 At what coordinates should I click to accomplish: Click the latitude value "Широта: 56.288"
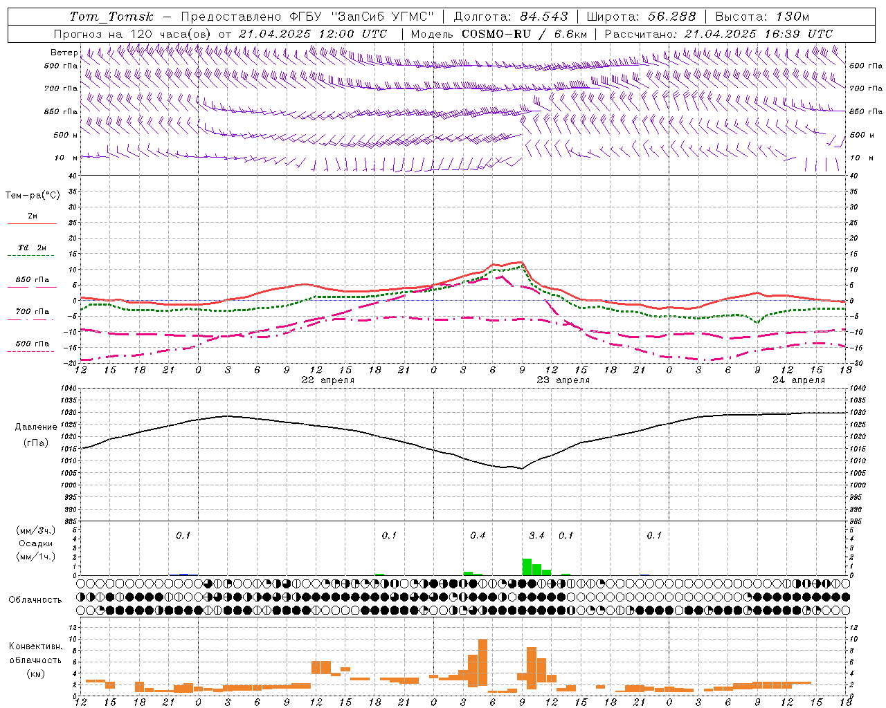pos(641,17)
